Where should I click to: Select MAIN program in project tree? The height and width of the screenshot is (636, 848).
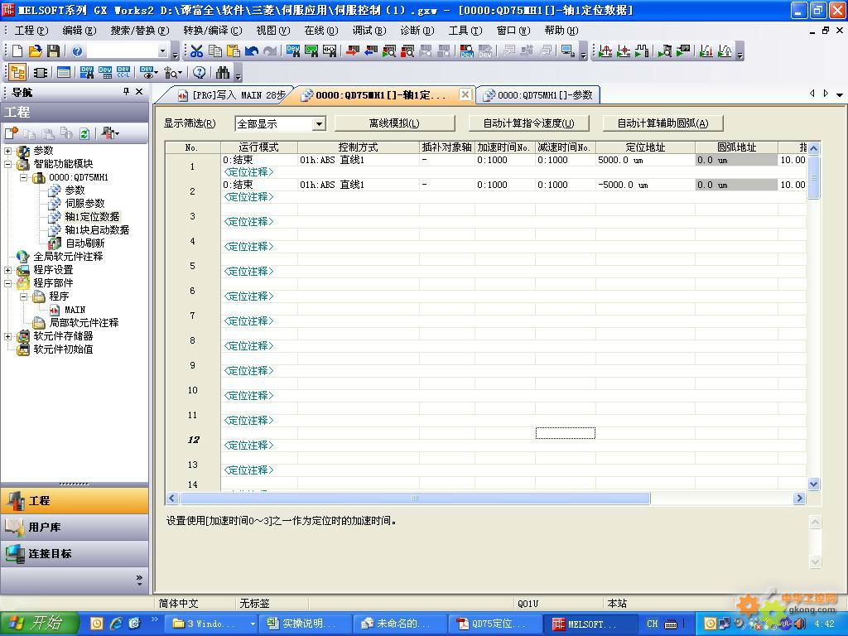(75, 310)
